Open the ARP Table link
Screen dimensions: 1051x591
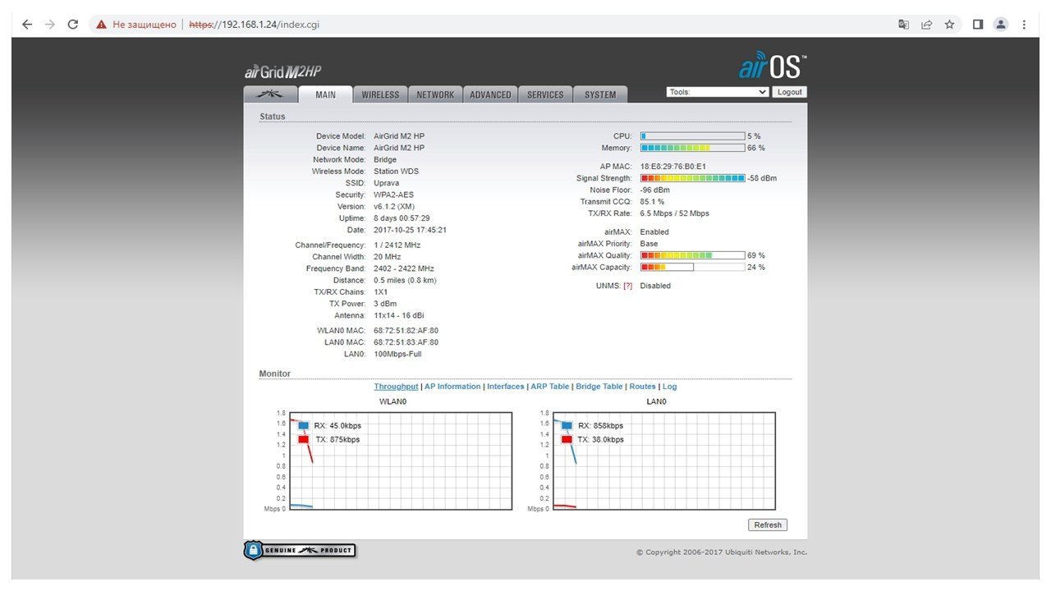tap(550, 387)
